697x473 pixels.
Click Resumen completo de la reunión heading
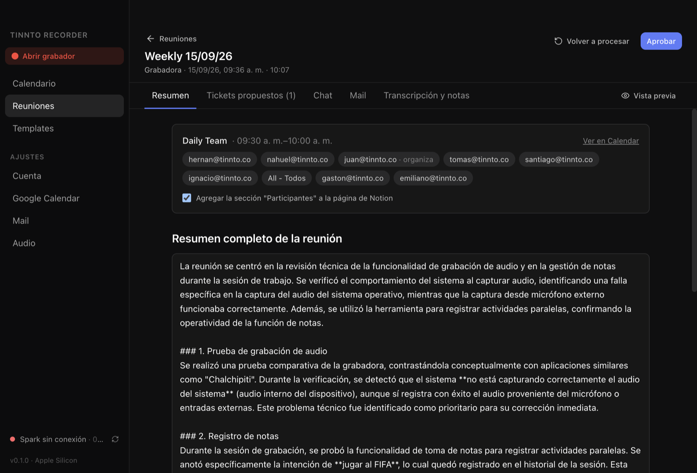pyautogui.click(x=257, y=238)
